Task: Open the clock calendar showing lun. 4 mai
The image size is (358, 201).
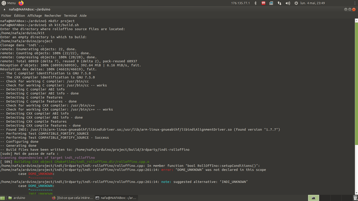Action: pyautogui.click(x=313, y=3)
